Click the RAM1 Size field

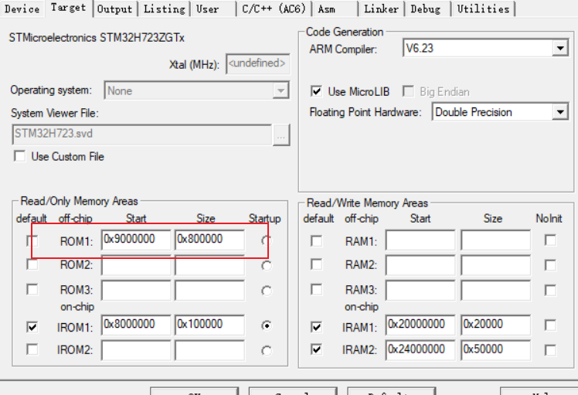496,240
